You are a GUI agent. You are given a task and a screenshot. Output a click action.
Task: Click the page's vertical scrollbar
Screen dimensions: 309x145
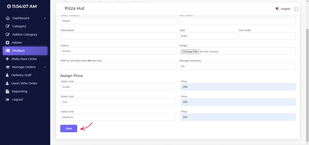click(x=307, y=85)
